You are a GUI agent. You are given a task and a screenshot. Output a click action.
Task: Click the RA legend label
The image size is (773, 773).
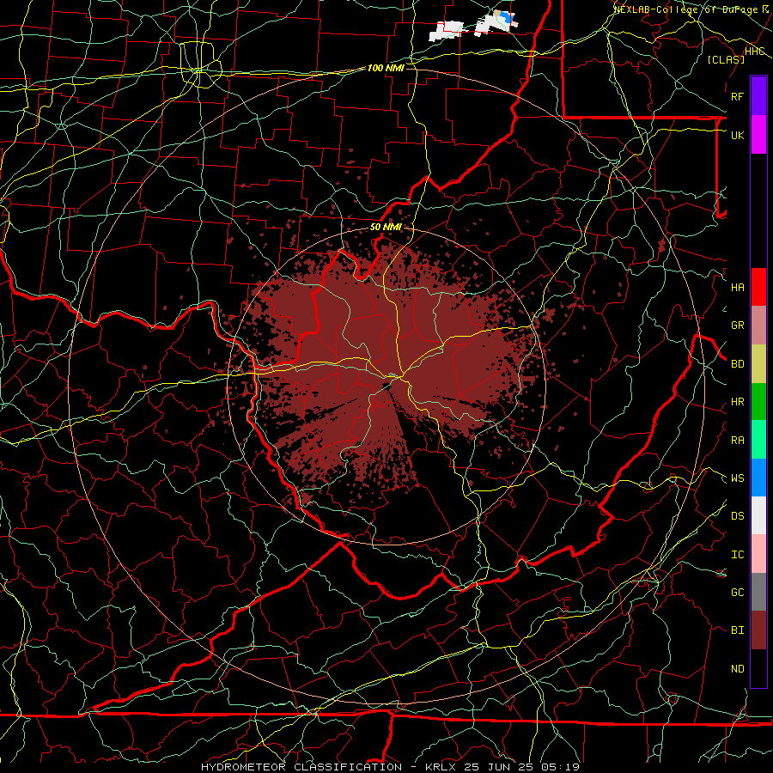(737, 441)
